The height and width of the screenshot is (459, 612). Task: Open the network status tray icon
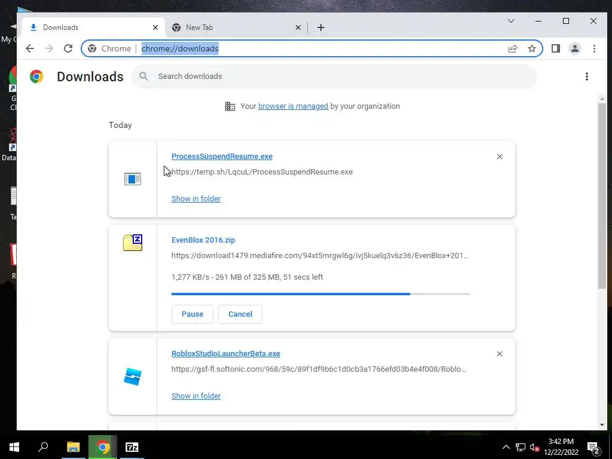(521, 447)
